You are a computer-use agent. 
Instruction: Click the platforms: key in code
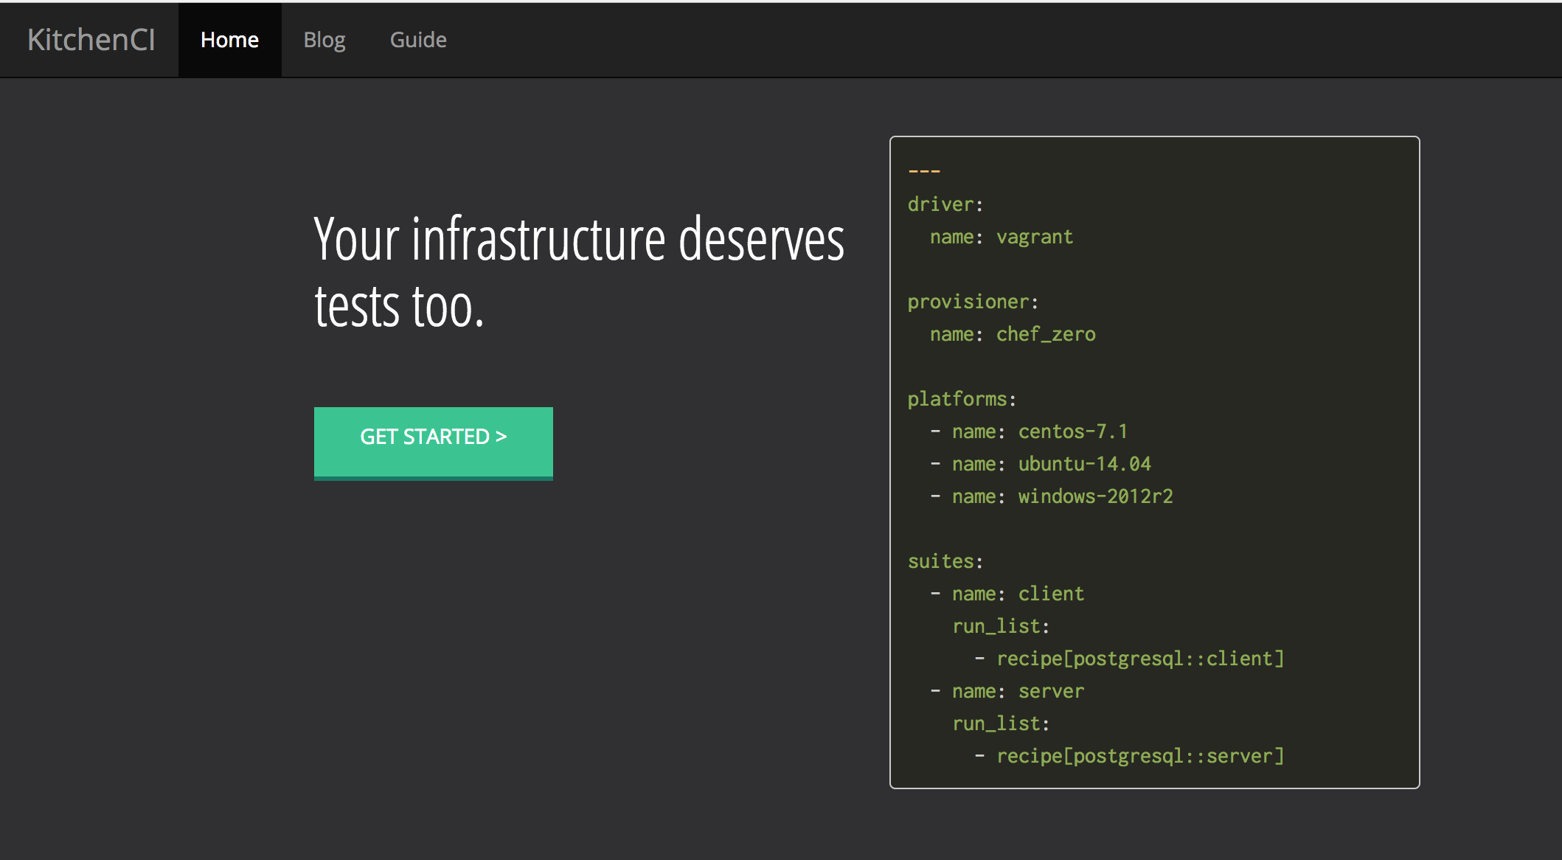(961, 399)
